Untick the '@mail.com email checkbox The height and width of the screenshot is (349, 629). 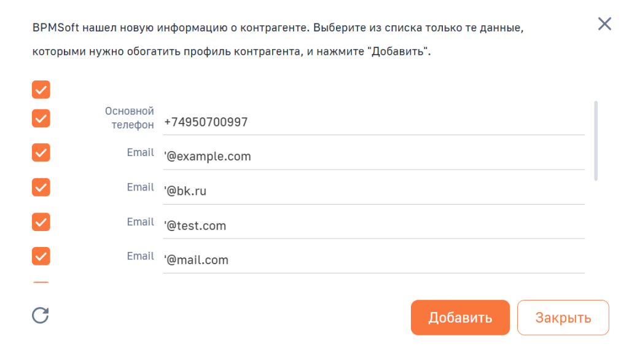41,256
